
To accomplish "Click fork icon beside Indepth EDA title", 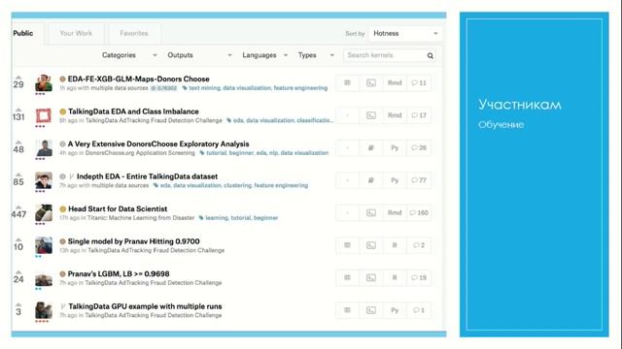I will [x=71, y=176].
